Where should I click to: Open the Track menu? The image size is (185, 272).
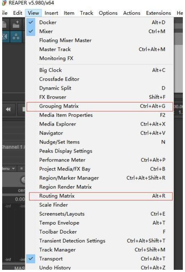click(87, 13)
